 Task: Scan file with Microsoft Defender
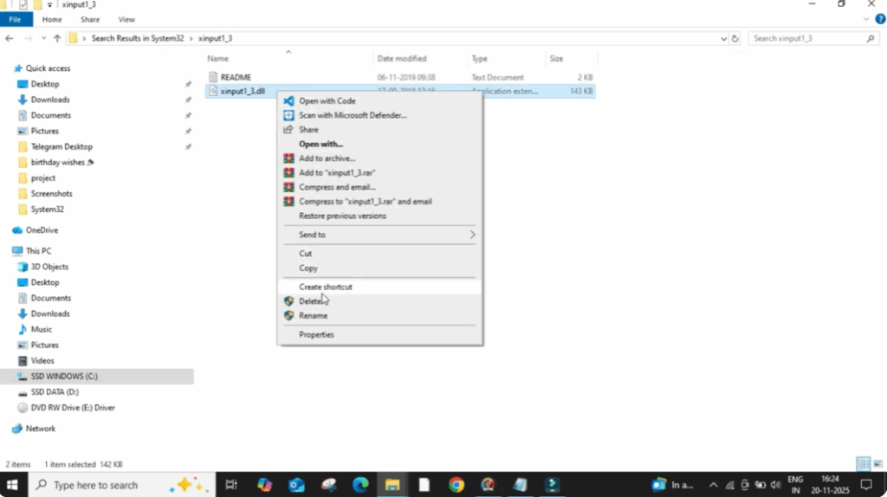(x=352, y=115)
